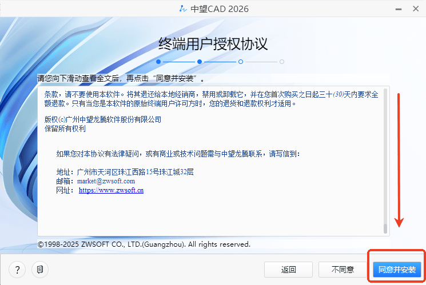Click the fourth greyed-out step dot
The width and height of the screenshot is (426, 285).
pos(282,61)
